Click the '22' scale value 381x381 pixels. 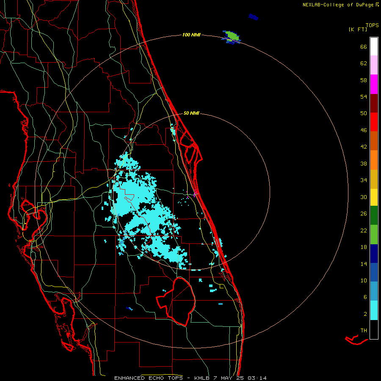364,231
